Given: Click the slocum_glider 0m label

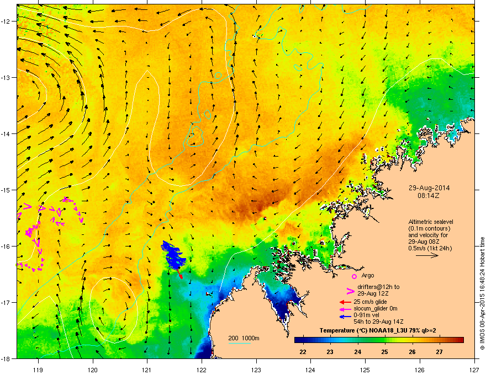Looking at the screenshot, I should click(x=376, y=308).
